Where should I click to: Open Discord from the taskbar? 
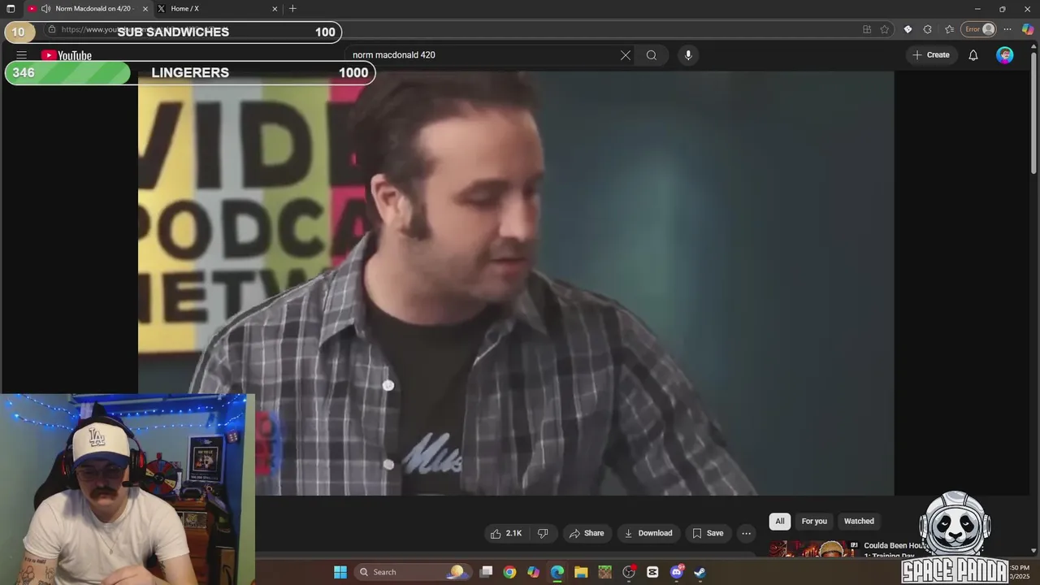tap(677, 572)
